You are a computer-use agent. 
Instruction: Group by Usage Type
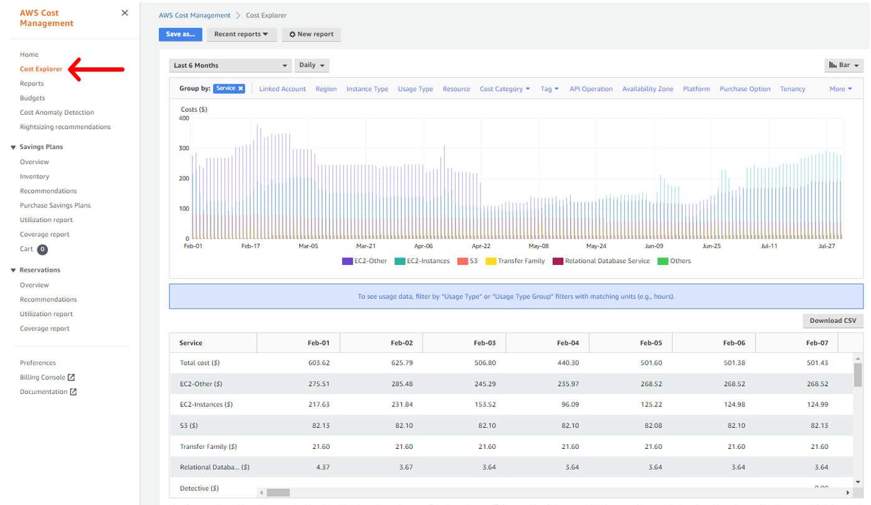(x=416, y=89)
